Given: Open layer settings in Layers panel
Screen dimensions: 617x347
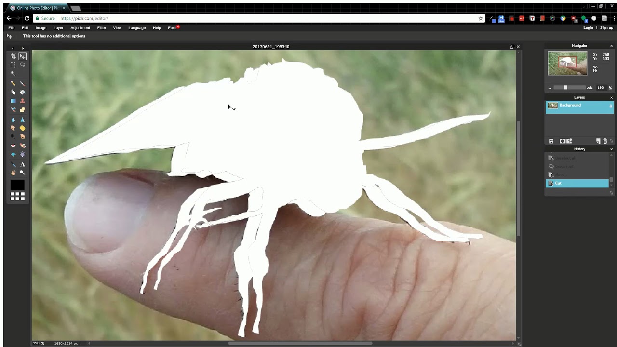Looking at the screenshot, I should point(551,141).
